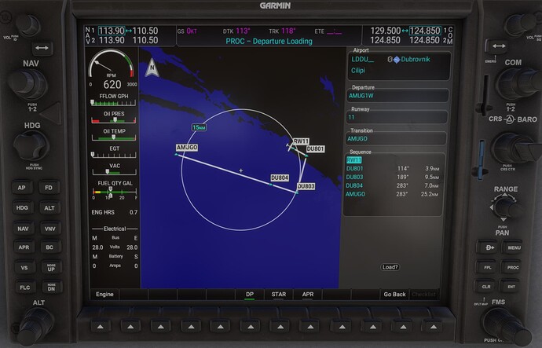Engage the FLC flight level change button
This screenshot has width=542, height=348.
pos(25,288)
